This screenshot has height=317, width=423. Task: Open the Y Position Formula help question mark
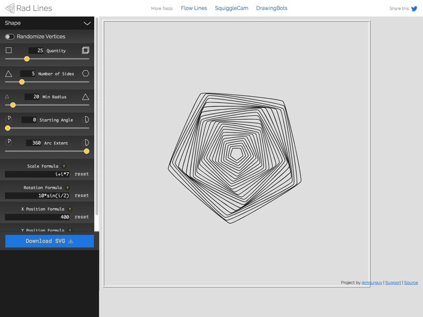pyautogui.click(x=70, y=230)
